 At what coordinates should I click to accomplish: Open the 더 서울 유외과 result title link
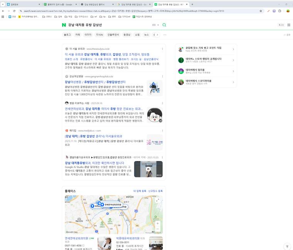click(107, 54)
